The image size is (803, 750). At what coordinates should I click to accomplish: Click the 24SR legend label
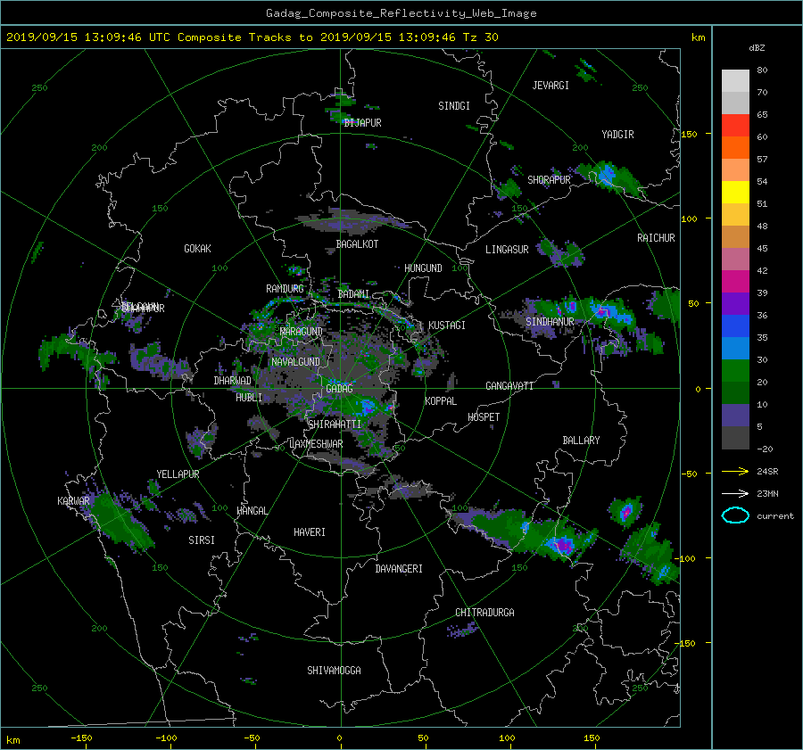pyautogui.click(x=767, y=471)
